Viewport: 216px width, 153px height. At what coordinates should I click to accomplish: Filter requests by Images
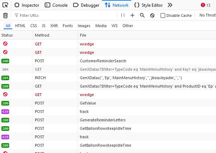click(84, 26)
